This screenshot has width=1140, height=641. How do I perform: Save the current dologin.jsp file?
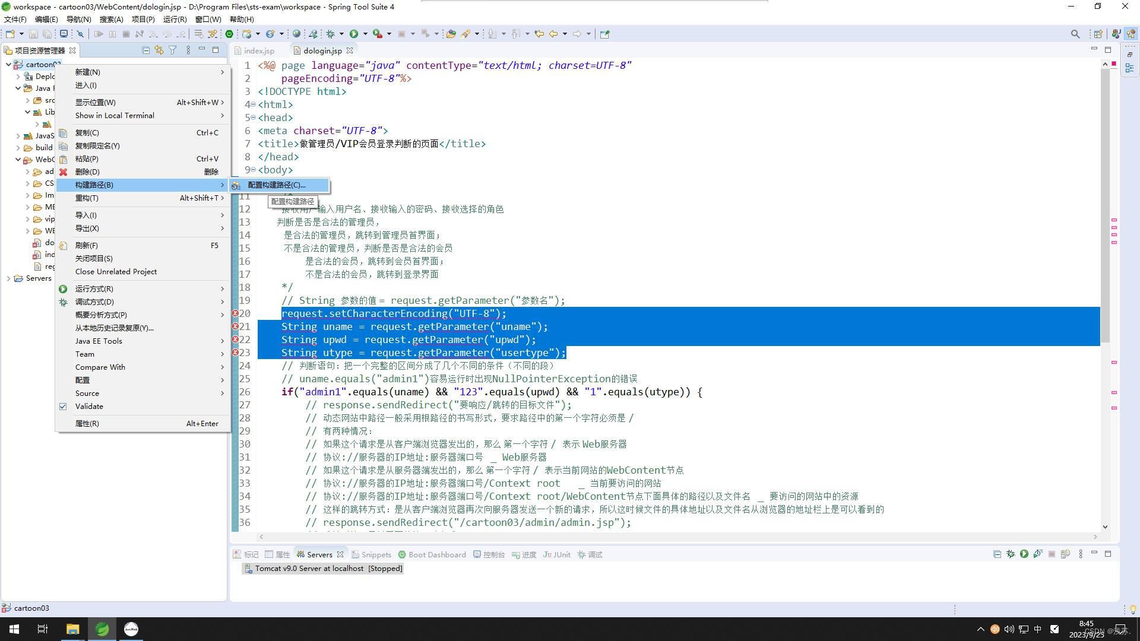tap(34, 34)
